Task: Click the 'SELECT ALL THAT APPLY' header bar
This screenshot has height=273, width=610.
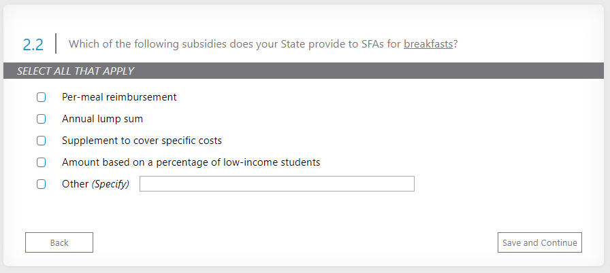Action: [x=303, y=71]
